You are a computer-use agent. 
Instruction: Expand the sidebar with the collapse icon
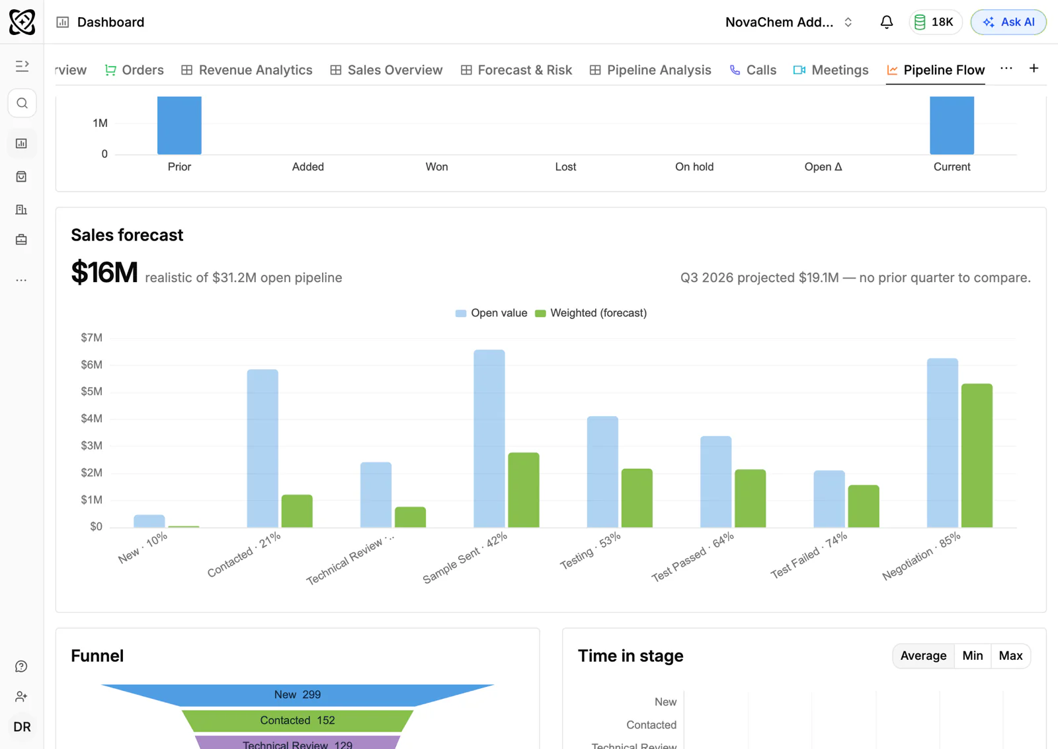22,66
